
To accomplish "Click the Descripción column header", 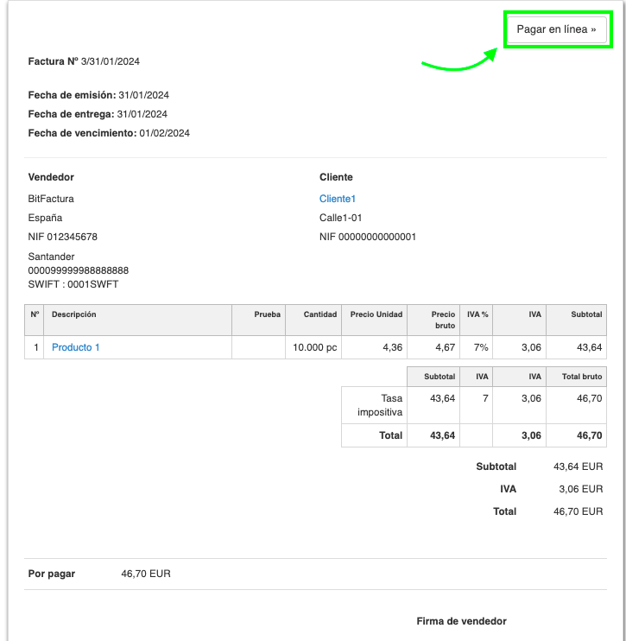I will (74, 314).
